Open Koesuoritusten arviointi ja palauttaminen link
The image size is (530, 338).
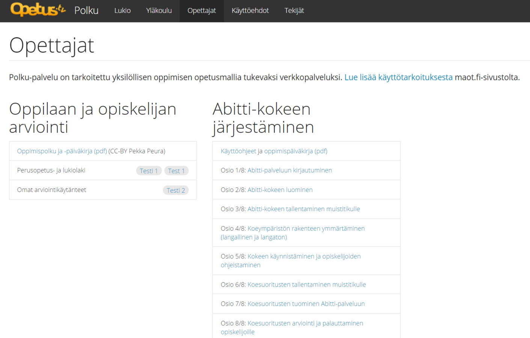292,327
